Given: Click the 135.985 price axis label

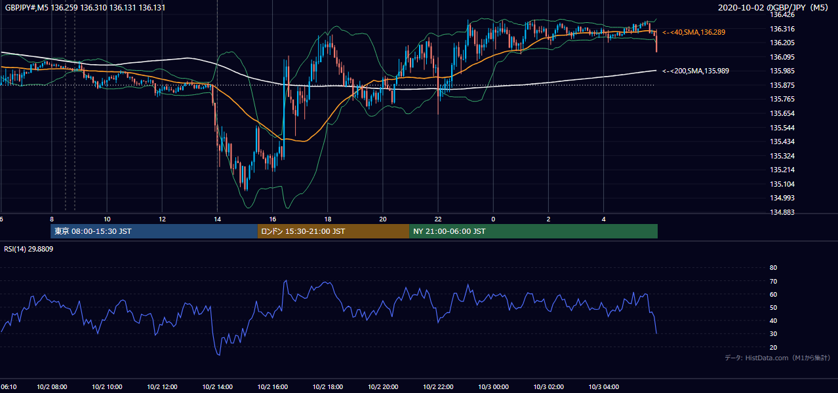Looking at the screenshot, I should [782, 71].
